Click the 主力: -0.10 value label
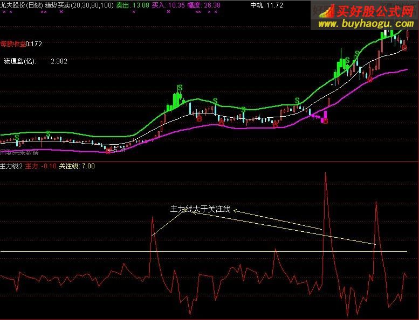This screenshot has width=419, height=320. [x=41, y=166]
